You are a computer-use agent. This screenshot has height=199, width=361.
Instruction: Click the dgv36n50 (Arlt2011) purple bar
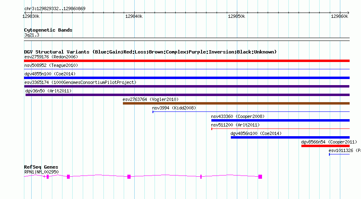pyautogui.click(x=187, y=95)
